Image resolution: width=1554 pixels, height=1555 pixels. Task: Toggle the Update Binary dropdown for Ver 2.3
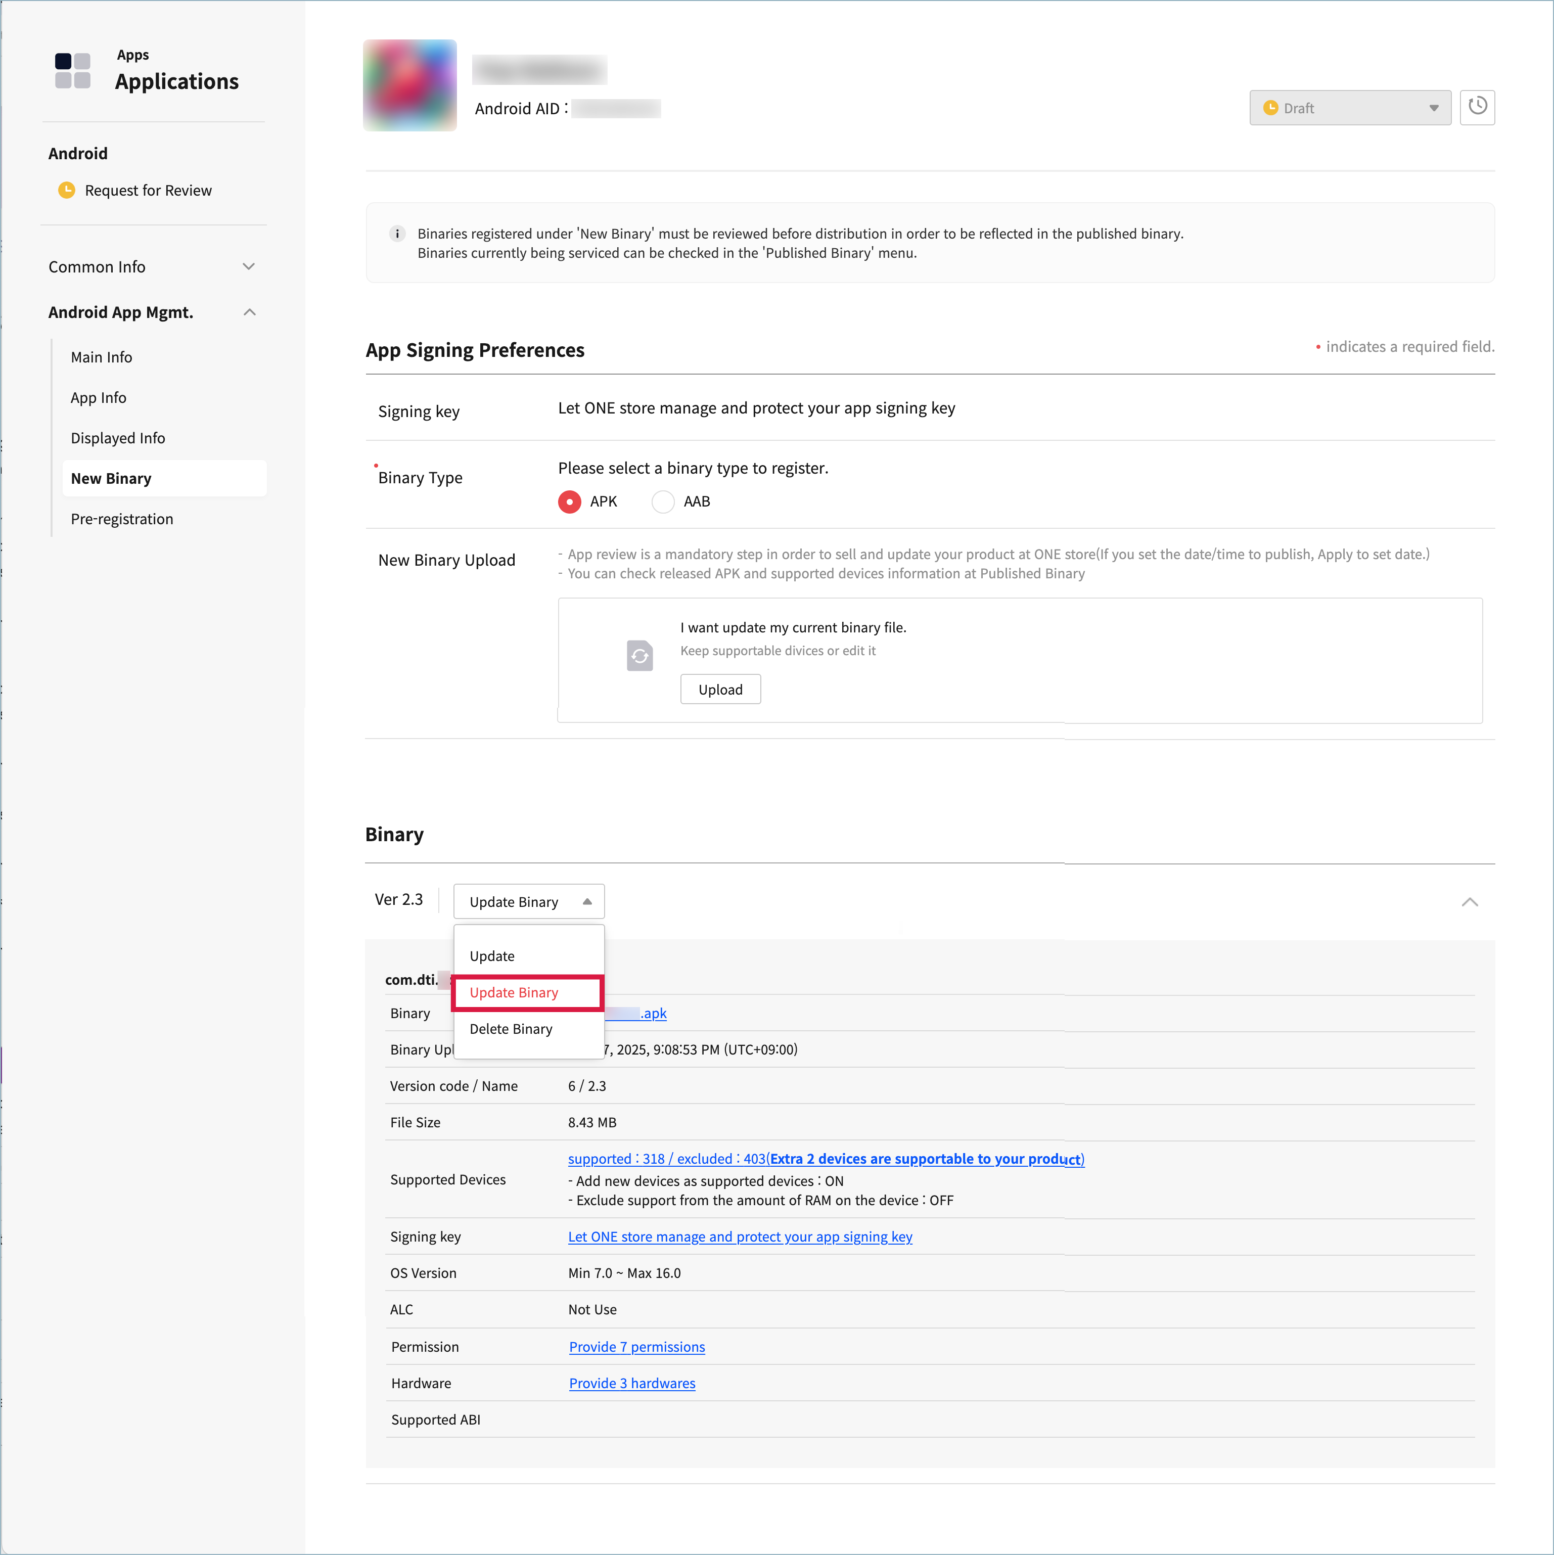529,902
